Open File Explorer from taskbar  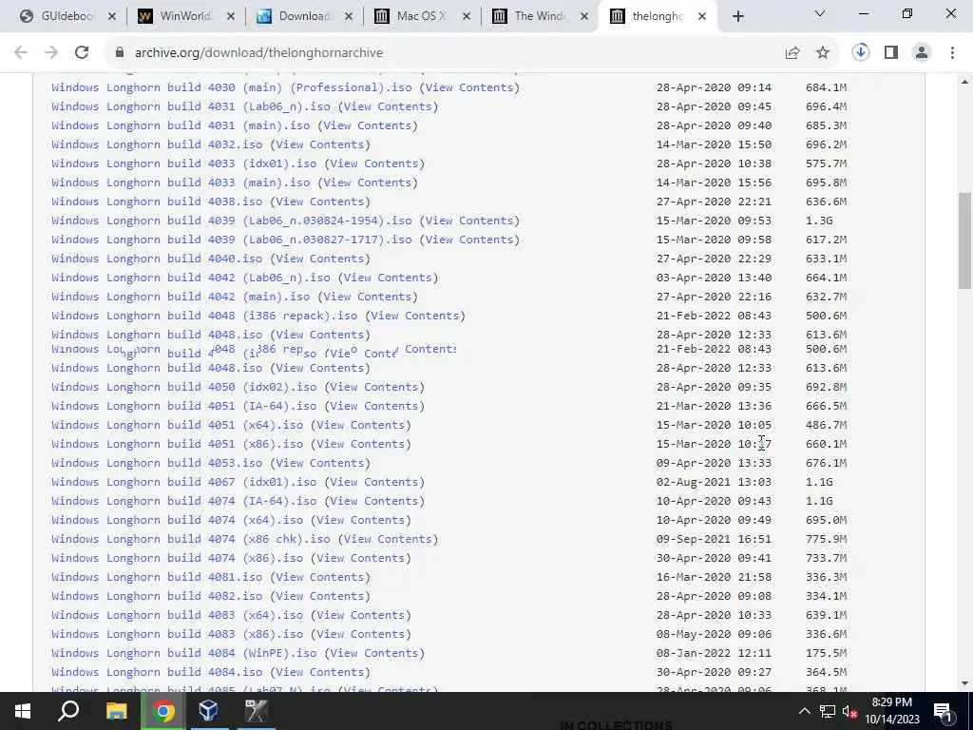click(116, 711)
